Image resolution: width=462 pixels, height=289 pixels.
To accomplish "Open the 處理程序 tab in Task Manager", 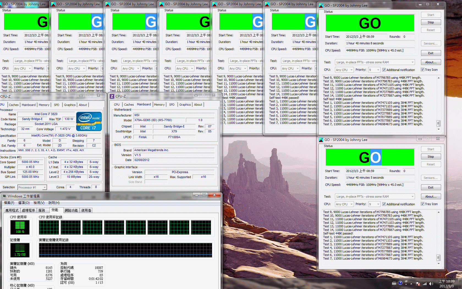I will pos(28,210).
